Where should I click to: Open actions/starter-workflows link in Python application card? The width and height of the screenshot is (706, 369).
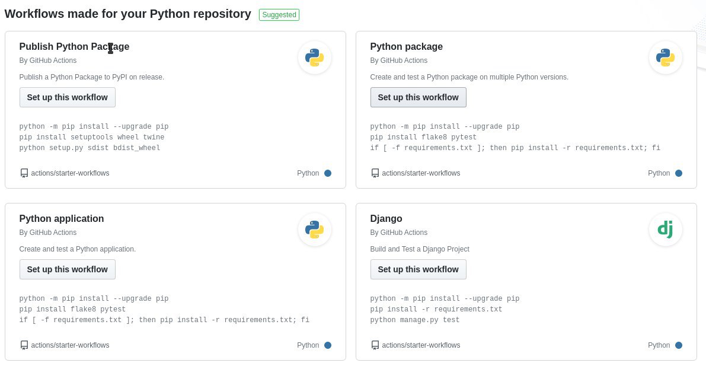pos(70,345)
